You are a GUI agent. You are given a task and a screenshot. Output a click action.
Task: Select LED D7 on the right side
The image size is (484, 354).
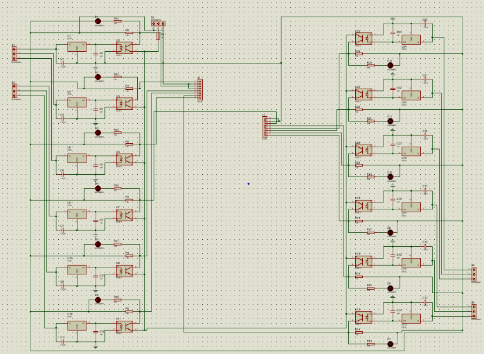[390, 344]
